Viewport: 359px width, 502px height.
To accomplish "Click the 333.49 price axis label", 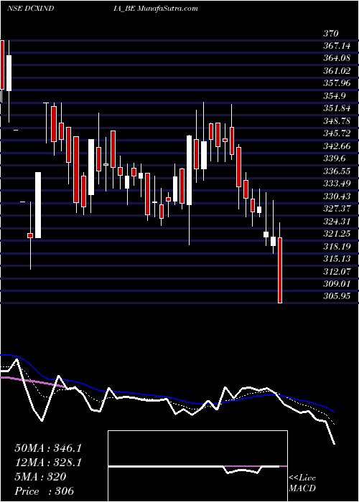I will pos(336,184).
